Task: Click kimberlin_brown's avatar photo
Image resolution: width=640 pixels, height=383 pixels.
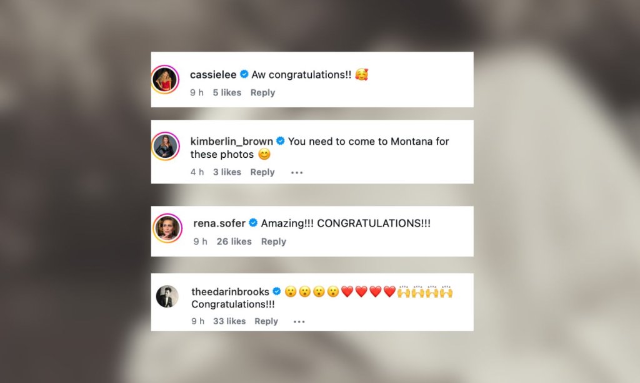Action: coord(166,146)
